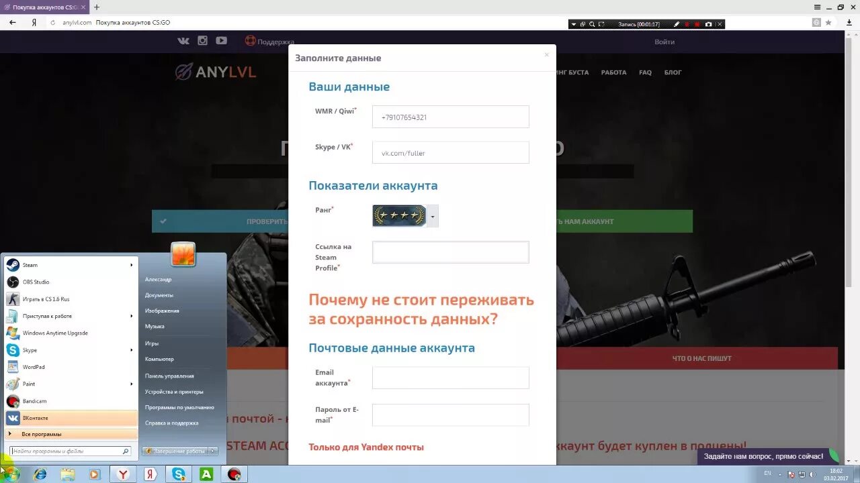Open the 'РАБОТА' nav link

tap(613, 72)
